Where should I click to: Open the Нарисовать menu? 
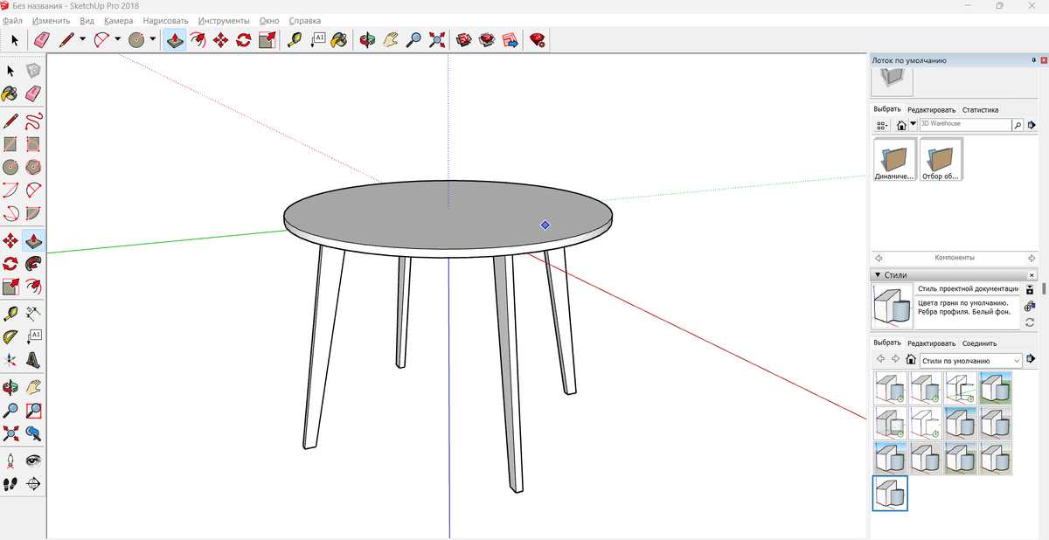(x=165, y=20)
